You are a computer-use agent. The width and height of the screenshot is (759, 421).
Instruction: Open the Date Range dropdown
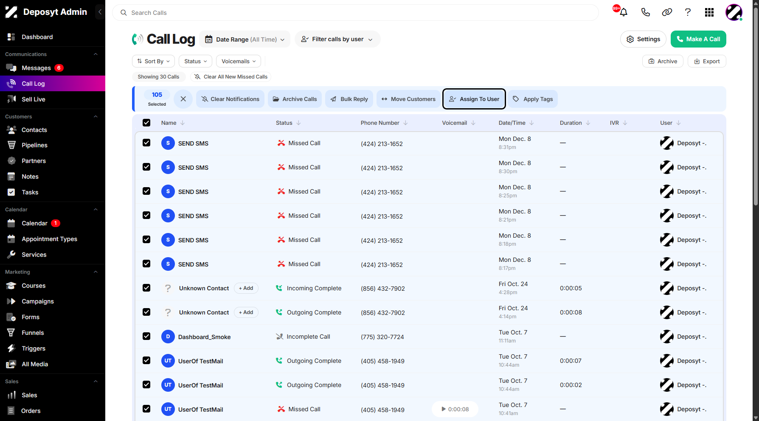point(245,39)
